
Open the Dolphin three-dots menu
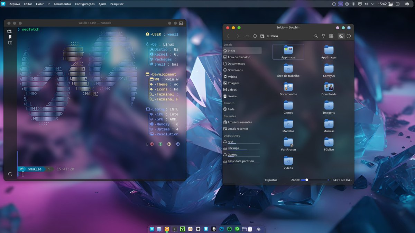(x=349, y=36)
